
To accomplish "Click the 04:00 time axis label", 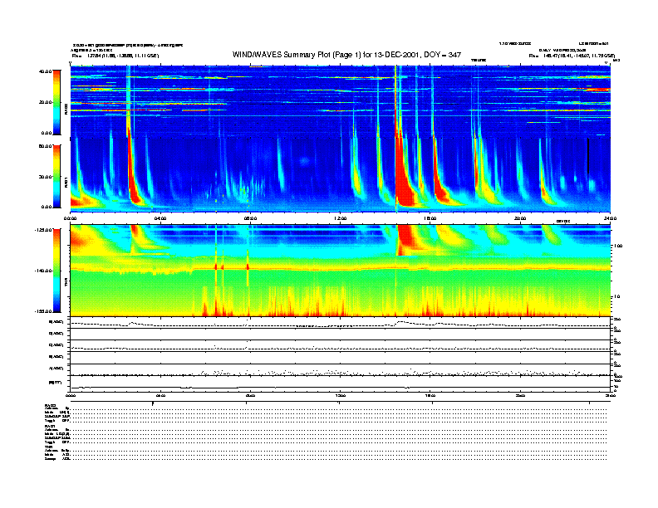I will point(160,219).
